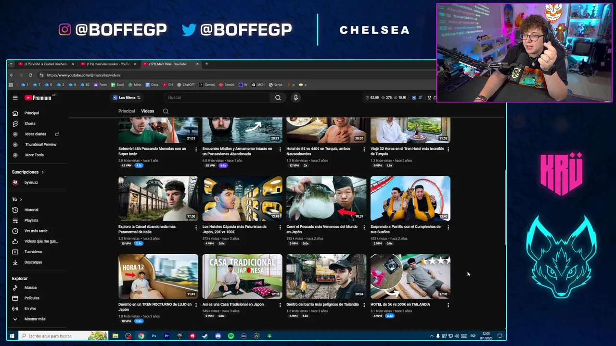Click the trophy icon in YouTube header
This screenshot has width=616, height=346.
click(x=429, y=98)
